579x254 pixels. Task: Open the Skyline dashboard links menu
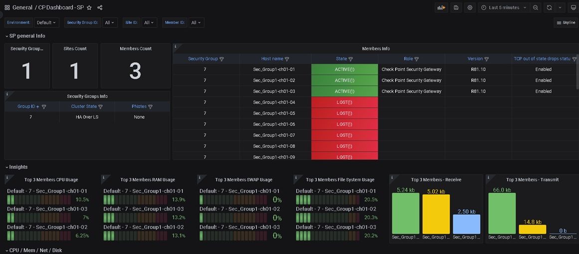click(566, 22)
